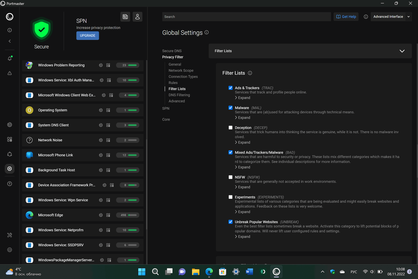The width and height of the screenshot is (418, 279).
Task: Open the tools wrench icon in the sidebar
Action: pos(9,235)
